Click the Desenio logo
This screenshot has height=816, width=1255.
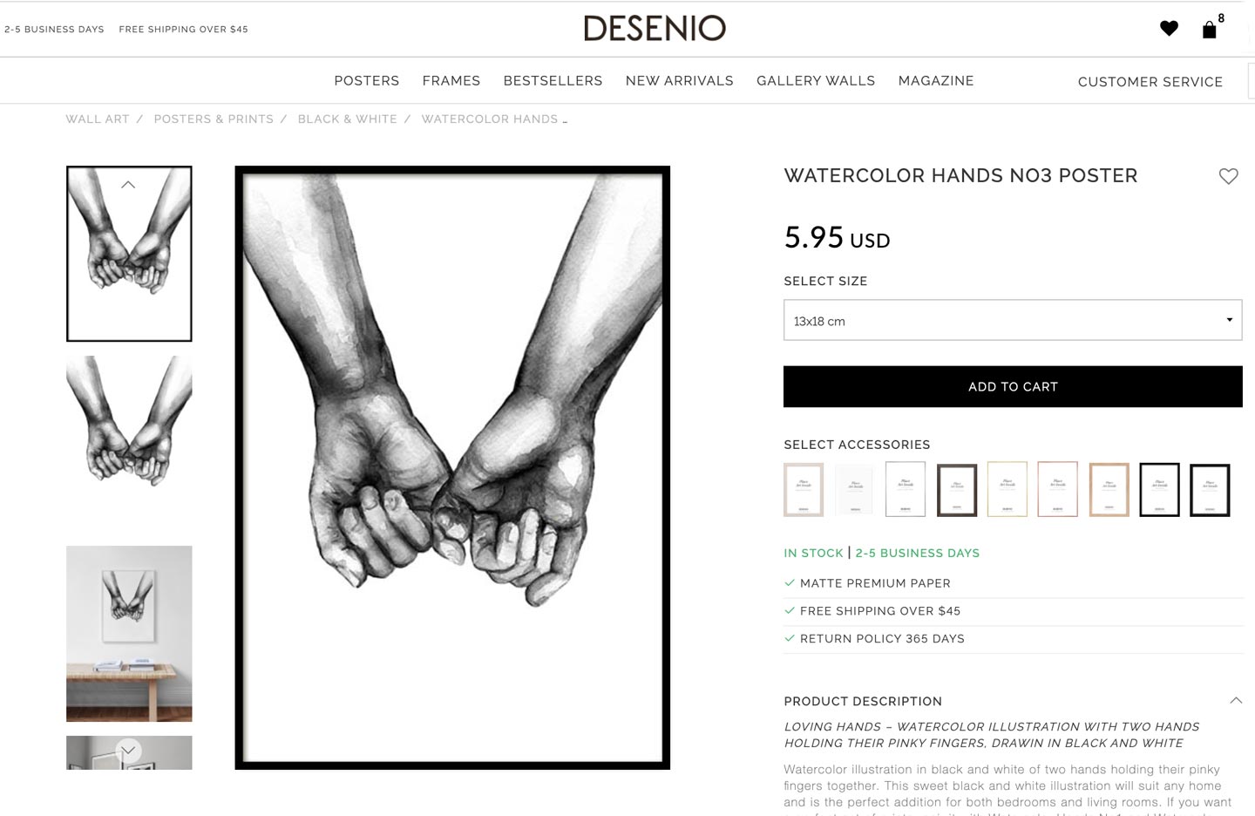click(655, 29)
